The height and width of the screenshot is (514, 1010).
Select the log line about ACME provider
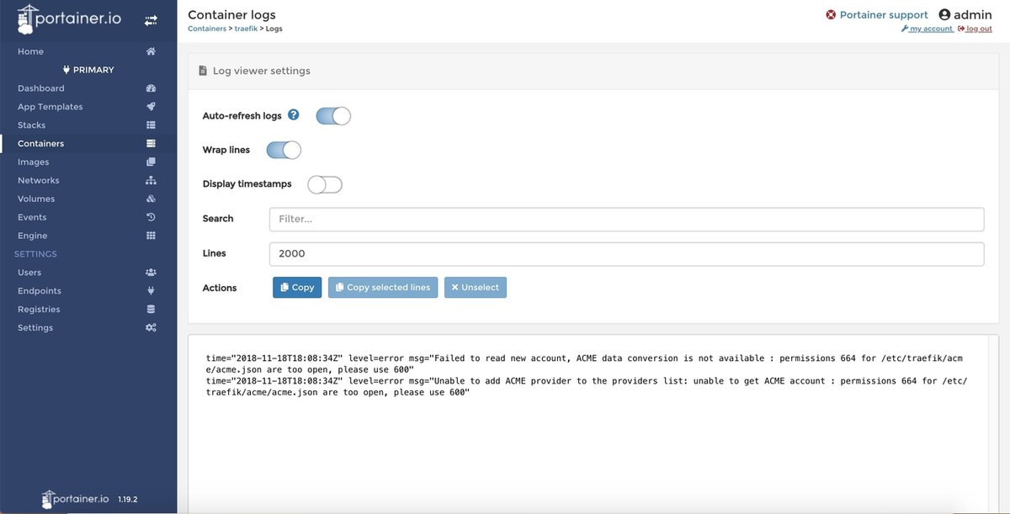[x=587, y=387]
